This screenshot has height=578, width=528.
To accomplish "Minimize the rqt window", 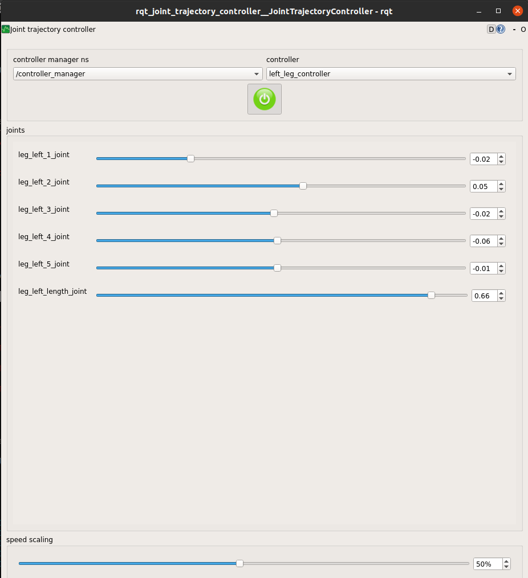I will click(x=480, y=11).
